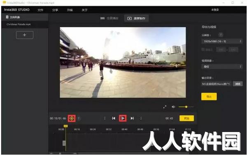Image resolution: width=247 pixels, height=155 pixels.
Task: Click the 未登录 login link
Action: (215, 10)
